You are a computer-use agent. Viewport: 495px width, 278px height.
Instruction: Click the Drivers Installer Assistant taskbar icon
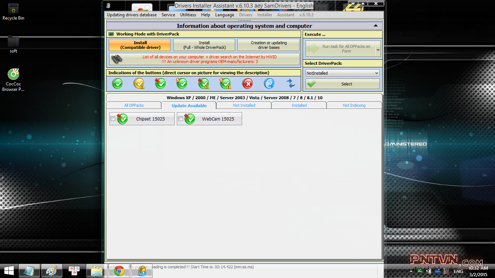(x=142, y=271)
